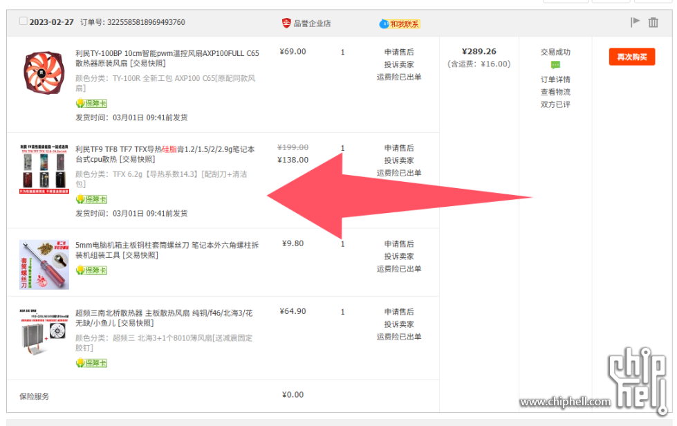677x426 pixels.
Task: Click 保障卡 badge under thermal paste item
Action: [91, 199]
